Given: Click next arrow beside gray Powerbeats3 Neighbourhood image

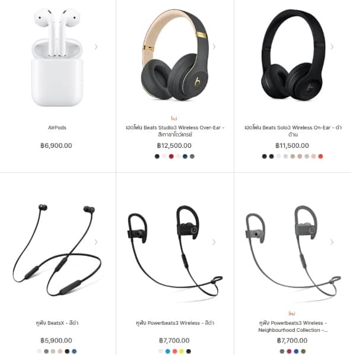Looking at the screenshot, I should 332,242.
